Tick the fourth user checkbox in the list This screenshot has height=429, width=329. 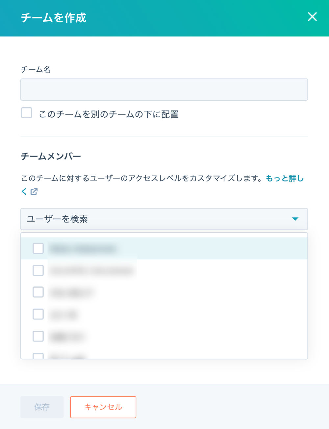pos(38,314)
